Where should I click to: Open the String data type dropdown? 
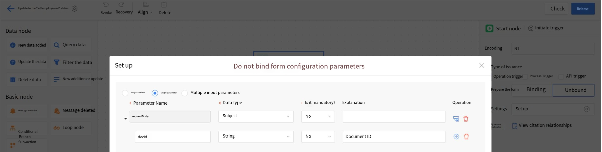point(256,137)
